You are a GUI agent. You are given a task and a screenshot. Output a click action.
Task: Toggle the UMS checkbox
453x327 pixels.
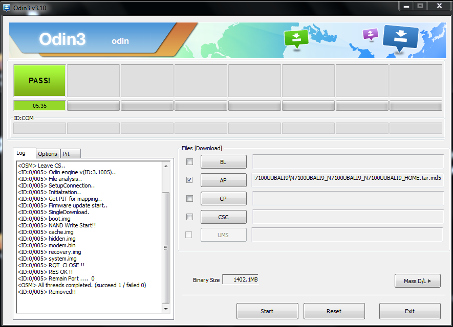(x=189, y=235)
